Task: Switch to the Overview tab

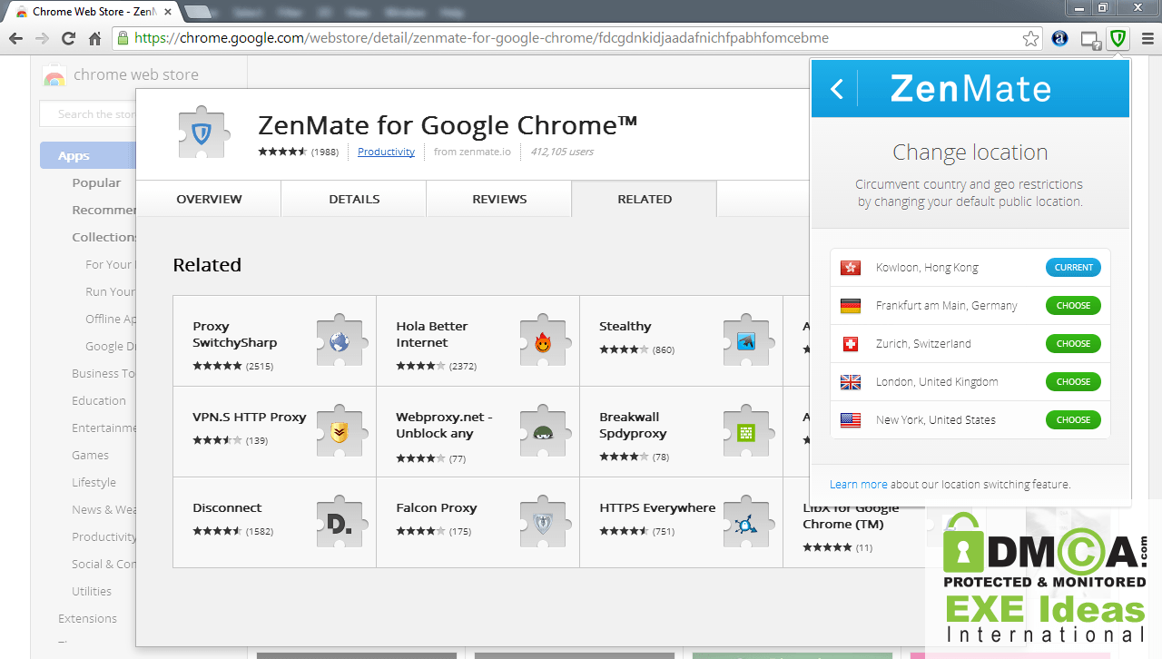Action: coord(209,199)
